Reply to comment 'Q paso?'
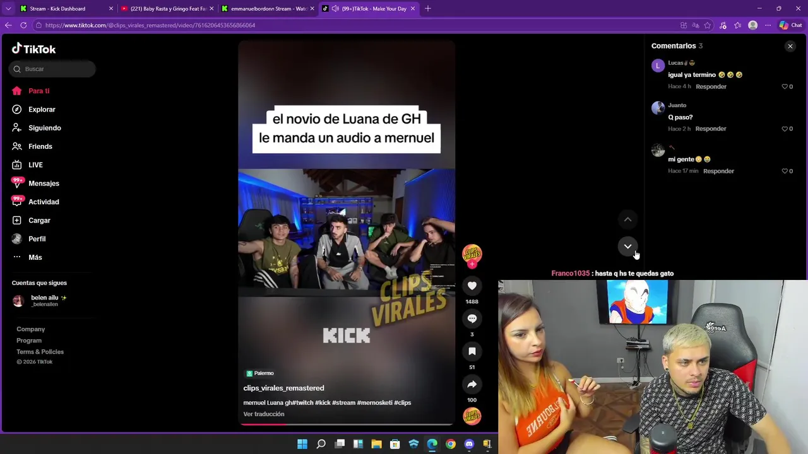 711,129
